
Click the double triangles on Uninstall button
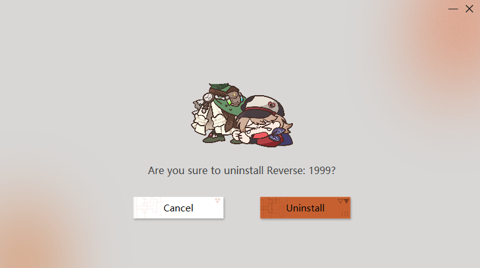point(343,201)
